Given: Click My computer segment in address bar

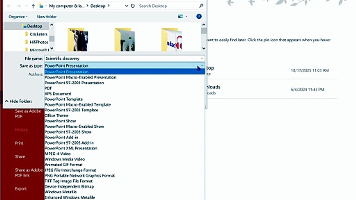Looking at the screenshot, I should (66, 6).
